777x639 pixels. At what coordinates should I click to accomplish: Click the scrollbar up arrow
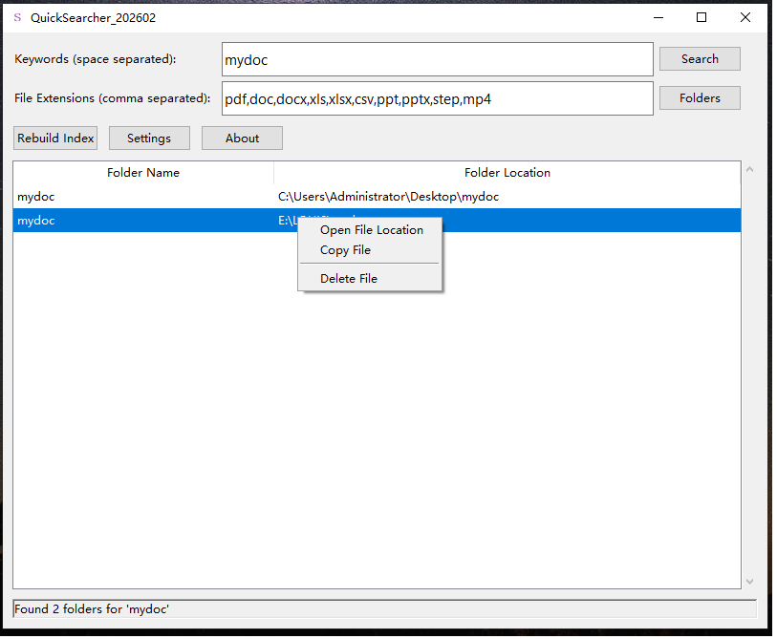click(749, 169)
